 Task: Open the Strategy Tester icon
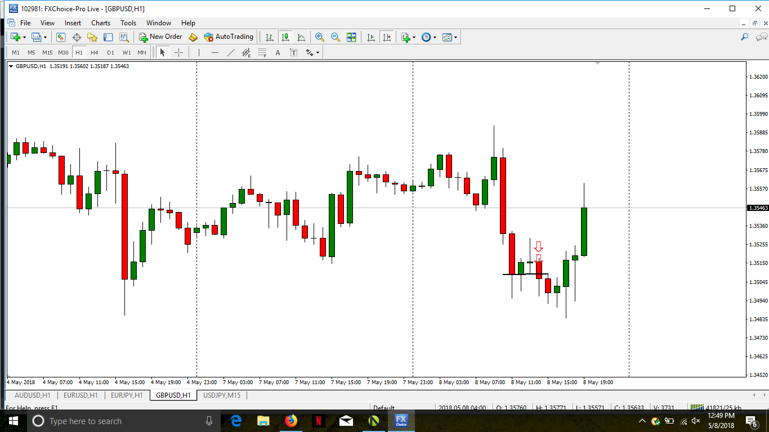pos(124,37)
